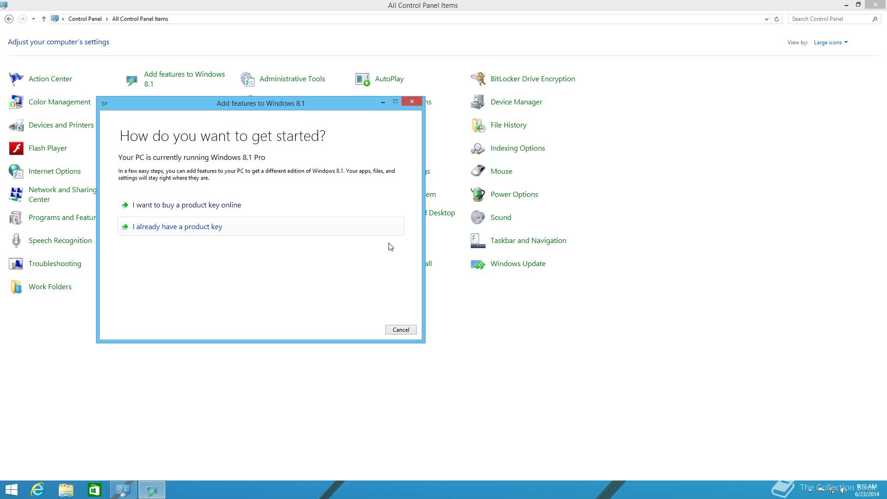Click the Add features to Windows 8.1 icon

[132, 80]
